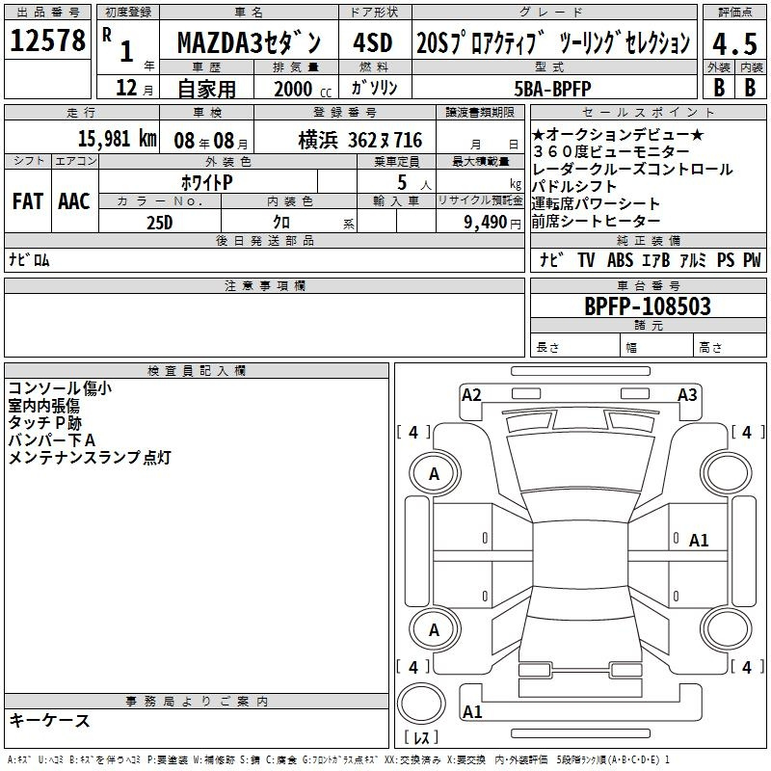Select the upper-left wheel circle marked A
The image size is (771, 771).
(x=434, y=473)
